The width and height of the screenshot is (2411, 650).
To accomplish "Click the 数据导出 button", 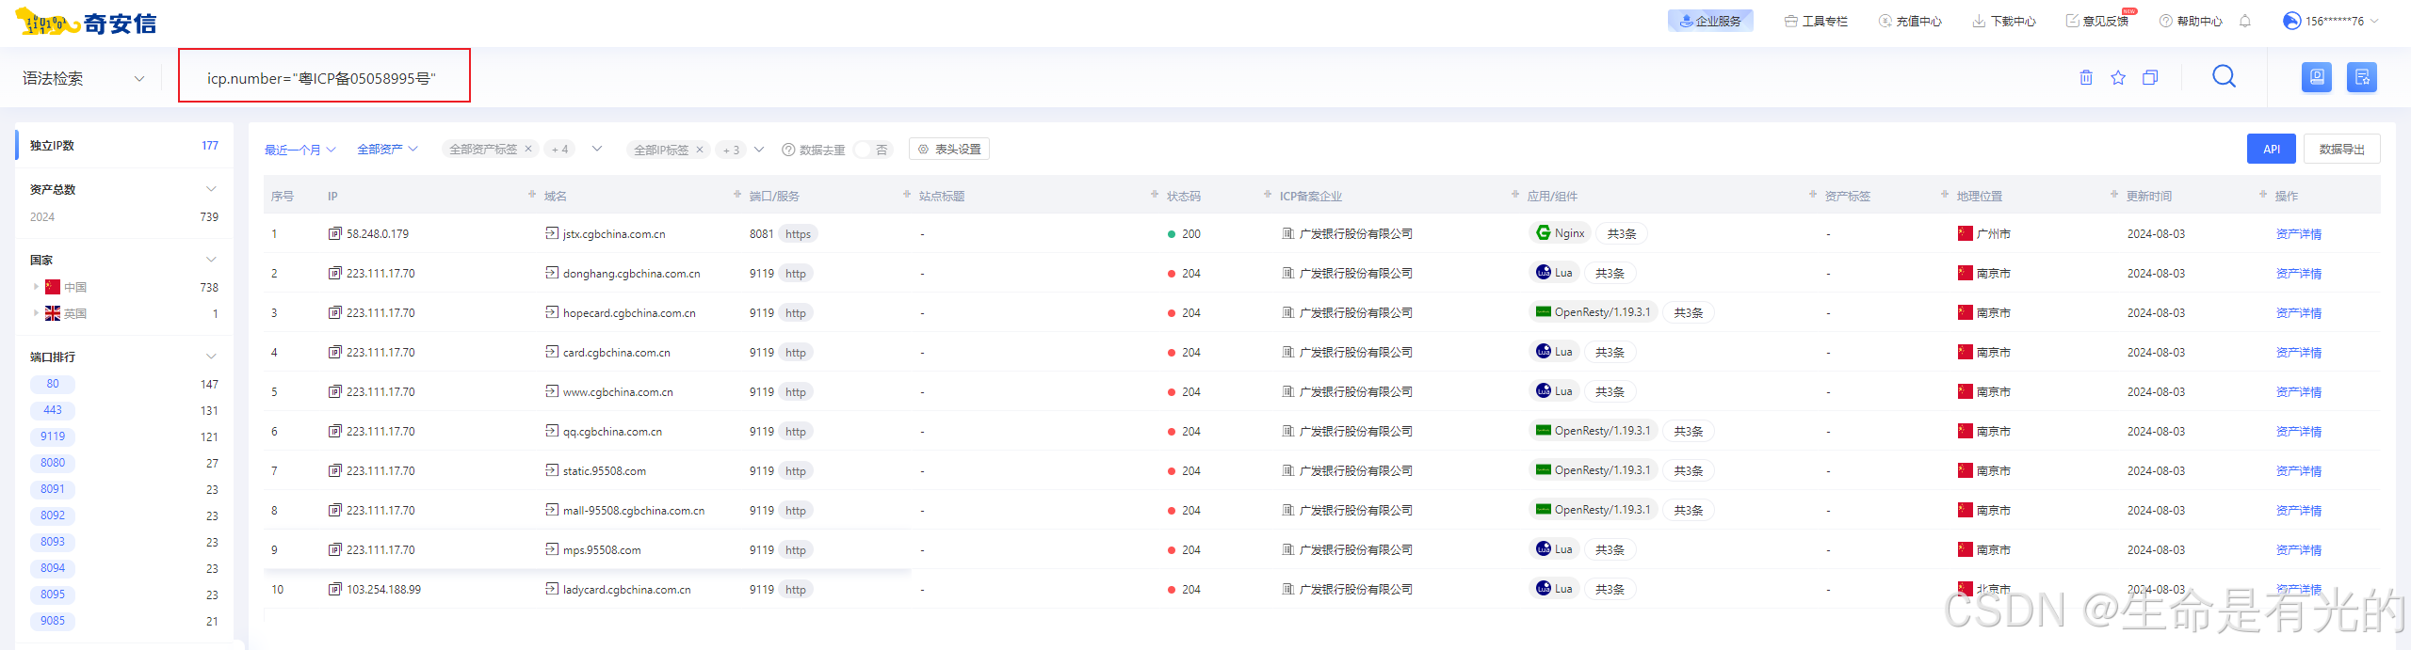I will [x=2341, y=150].
